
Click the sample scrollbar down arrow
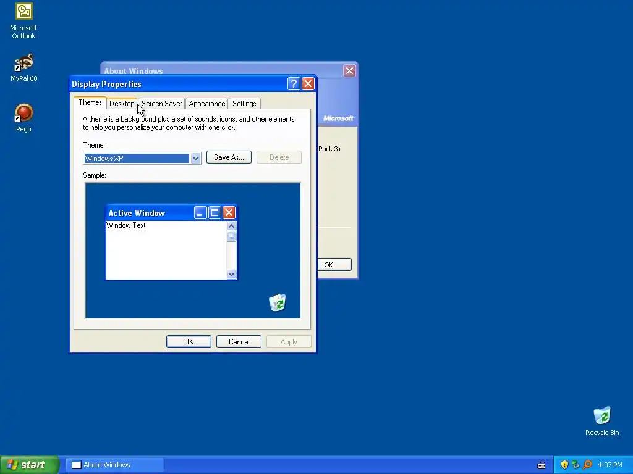(x=231, y=275)
